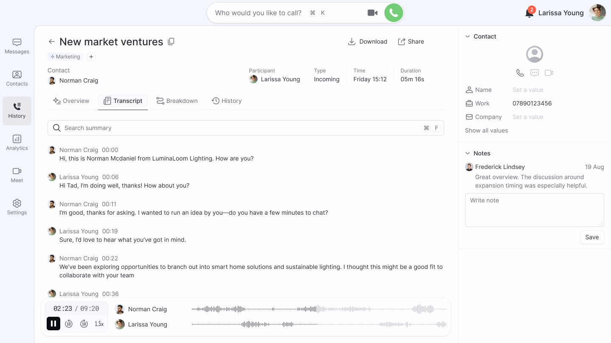
Task: Rewind 10 seconds
Action: tap(69, 324)
